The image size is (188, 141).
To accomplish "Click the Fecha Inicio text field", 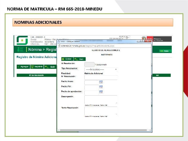I will pos(91,83).
